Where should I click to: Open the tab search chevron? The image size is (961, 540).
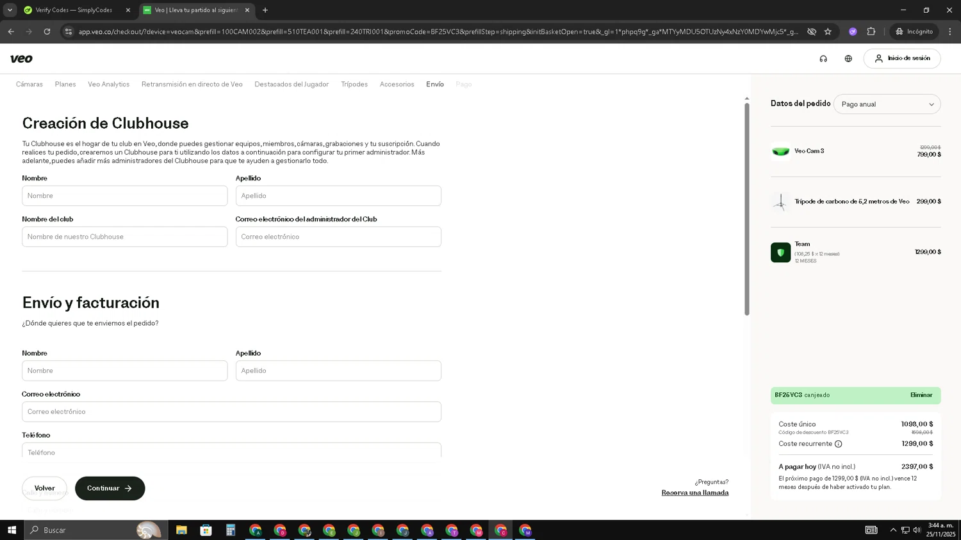point(10,10)
